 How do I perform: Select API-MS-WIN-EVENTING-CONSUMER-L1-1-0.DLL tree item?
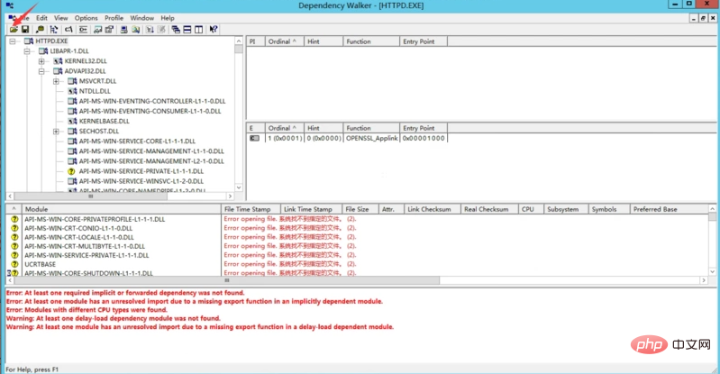click(150, 111)
